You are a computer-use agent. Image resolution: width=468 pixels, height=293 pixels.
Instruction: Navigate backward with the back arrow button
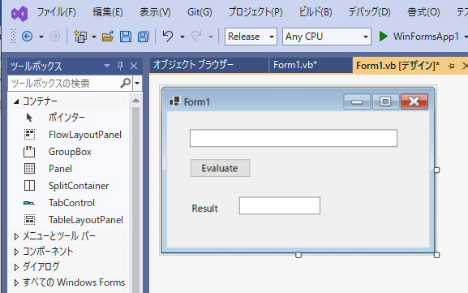pos(27,37)
